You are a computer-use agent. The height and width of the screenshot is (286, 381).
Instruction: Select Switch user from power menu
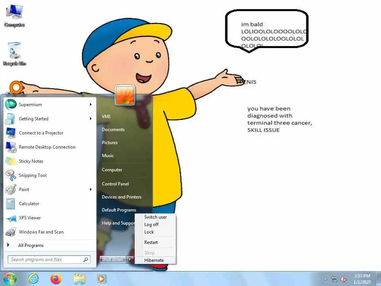pos(156,217)
